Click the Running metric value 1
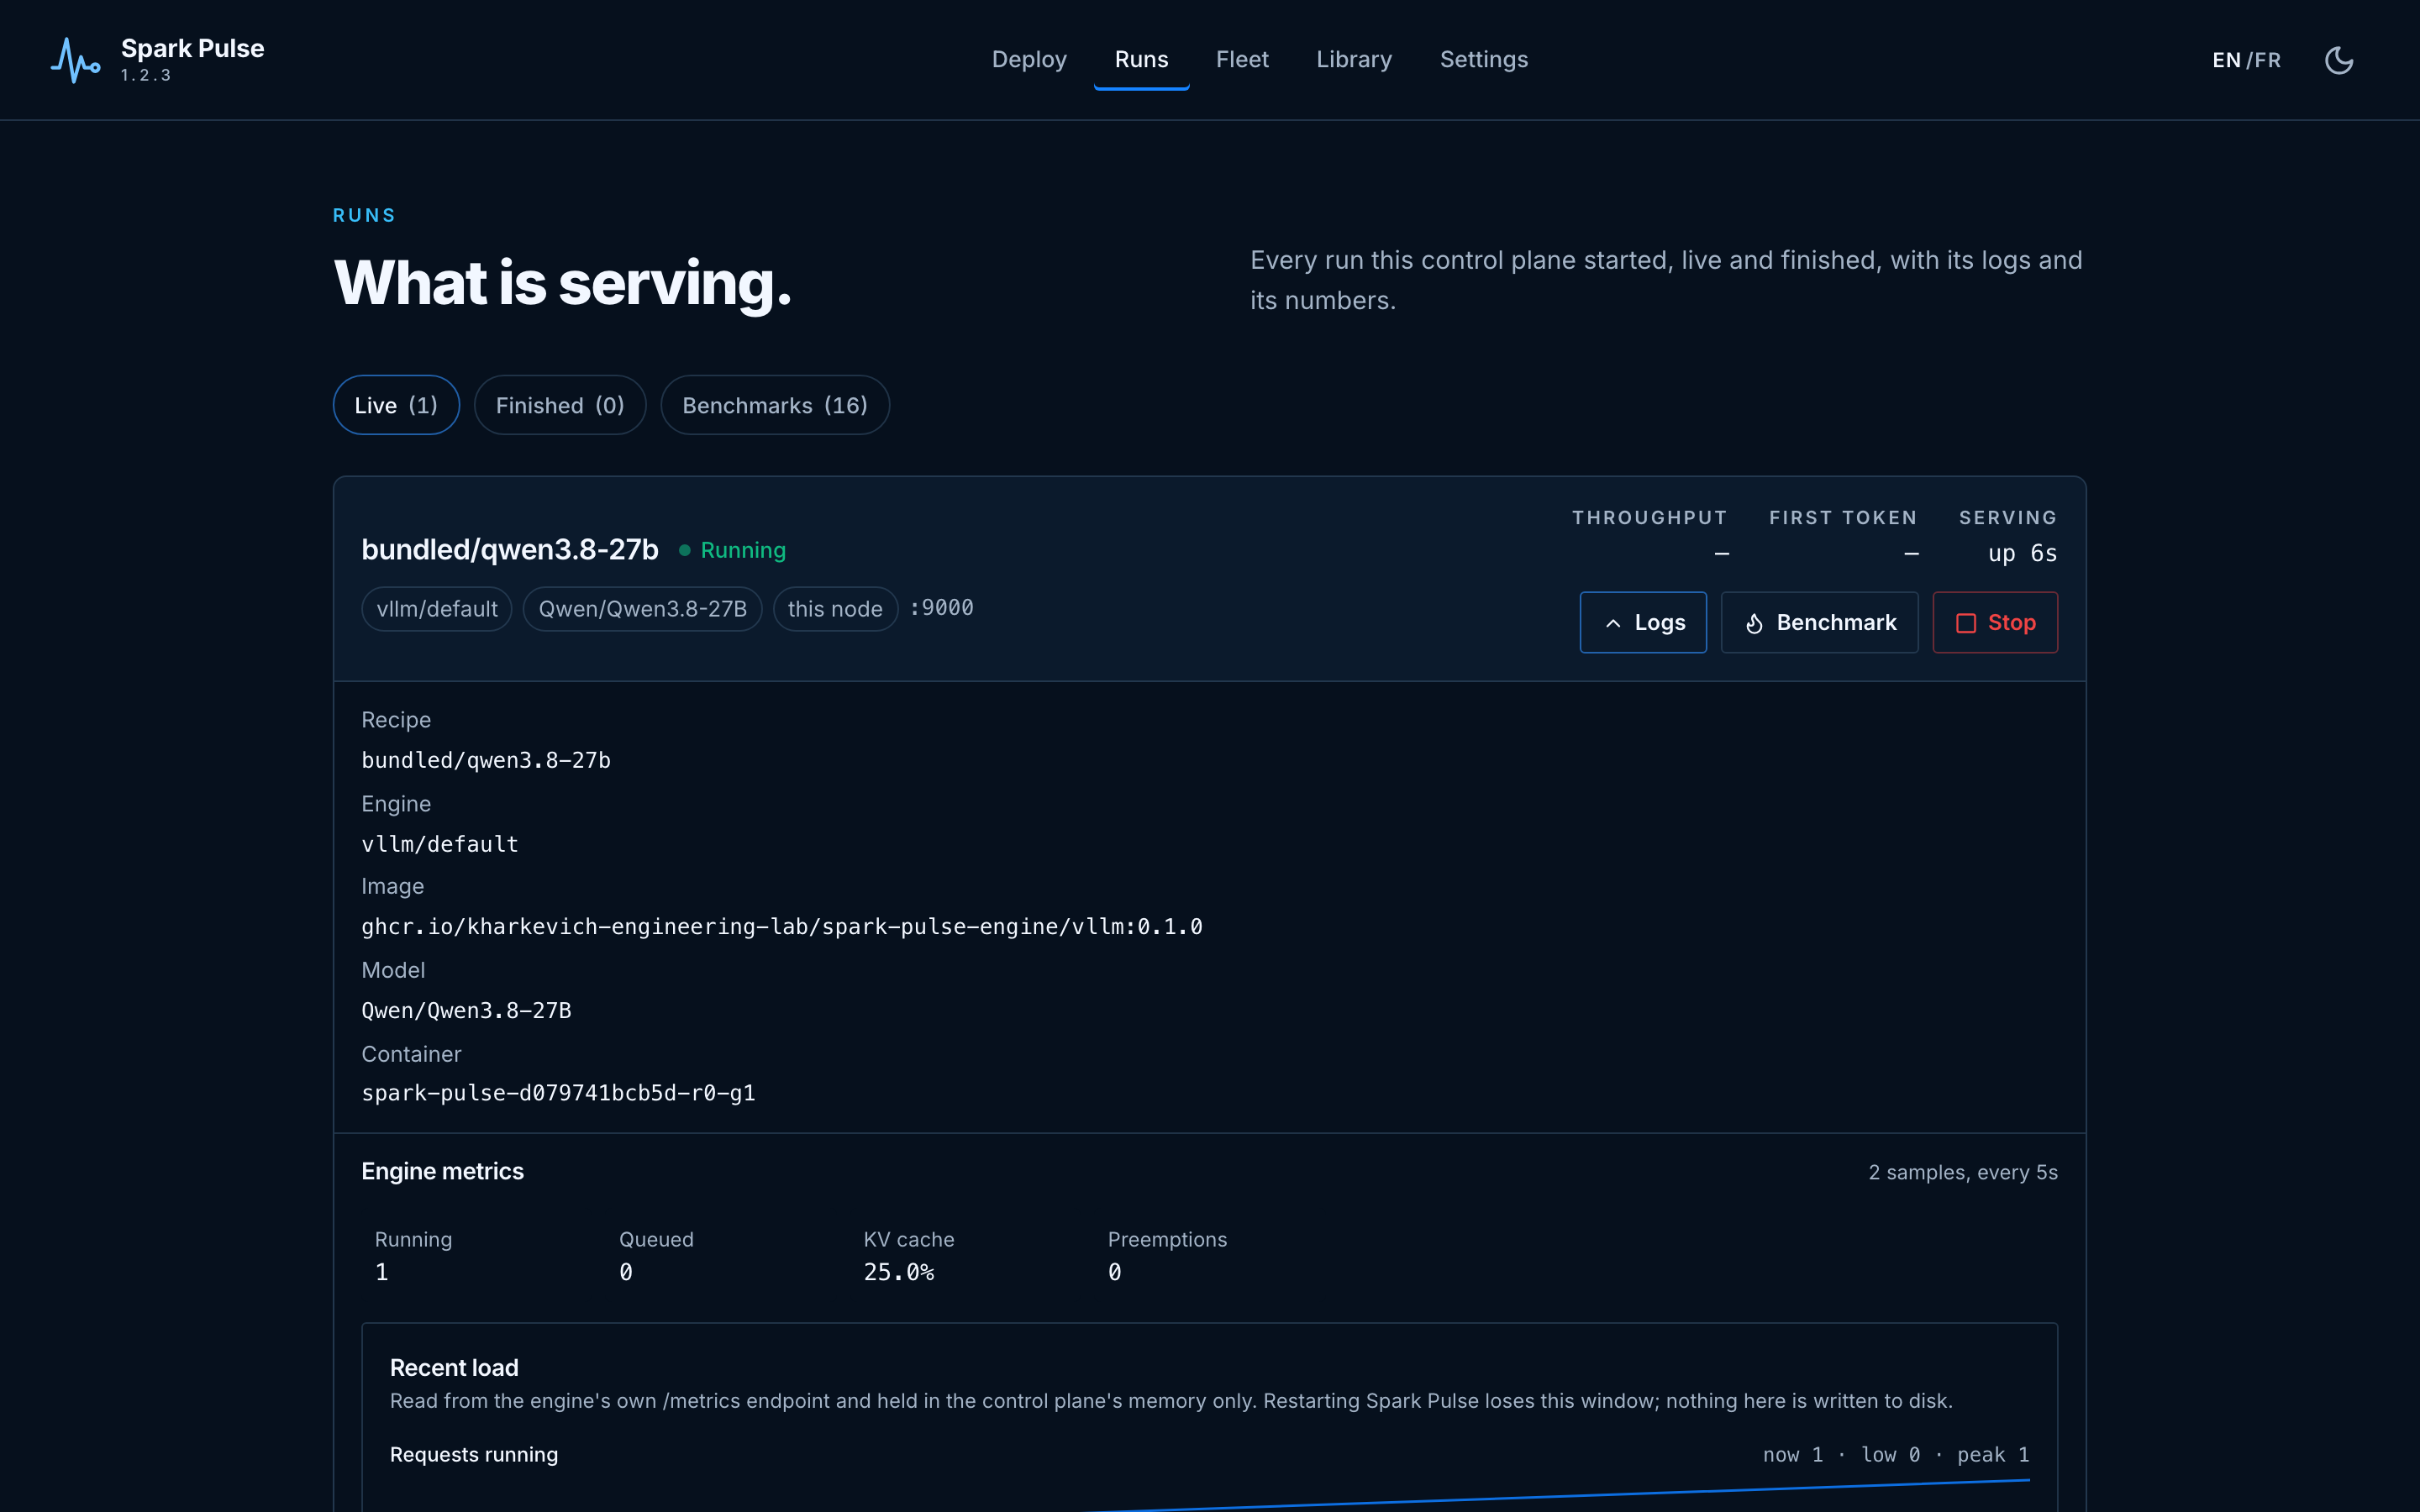The image size is (2420, 1512). point(382,1272)
